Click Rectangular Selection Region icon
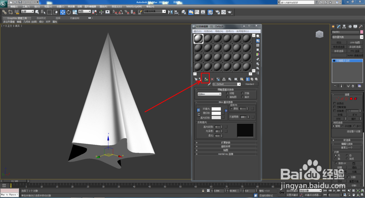 [49, 12]
